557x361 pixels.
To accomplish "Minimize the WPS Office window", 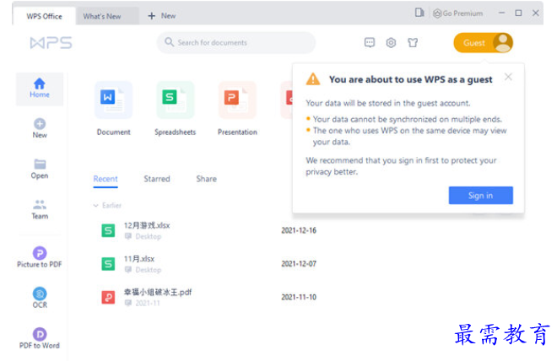I will click(x=501, y=13).
